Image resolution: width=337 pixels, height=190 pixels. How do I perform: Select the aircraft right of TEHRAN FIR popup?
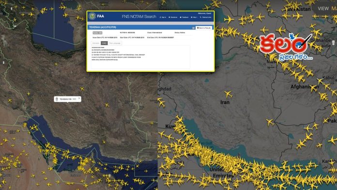tap(107, 105)
